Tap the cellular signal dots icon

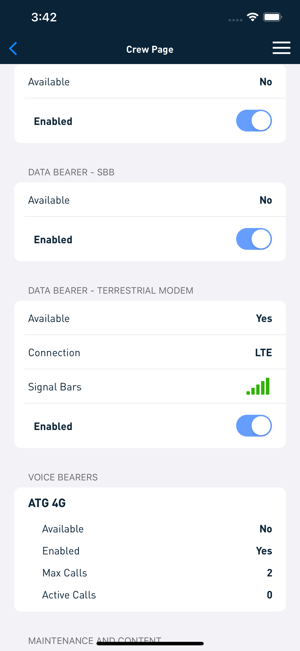pyautogui.click(x=235, y=20)
